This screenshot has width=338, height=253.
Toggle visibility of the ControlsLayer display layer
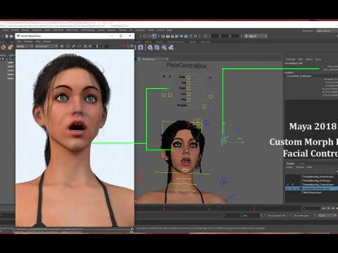tap(288, 184)
